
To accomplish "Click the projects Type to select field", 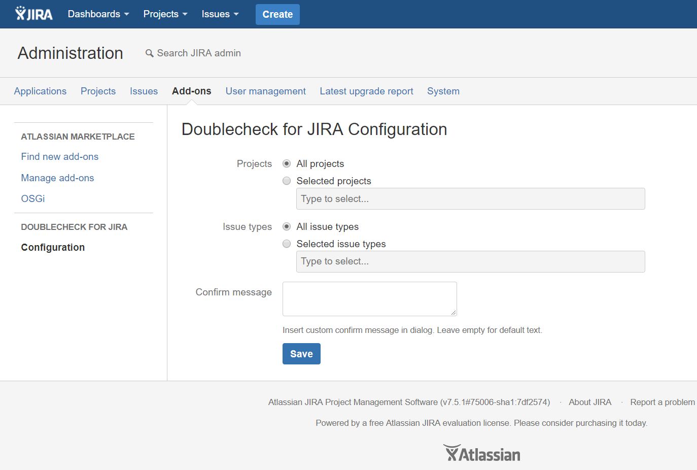I will point(471,199).
